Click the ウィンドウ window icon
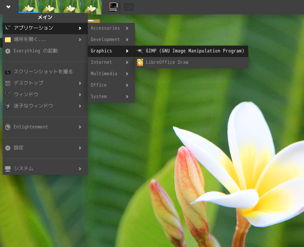The height and width of the screenshot is (247, 304). pyautogui.click(x=8, y=95)
